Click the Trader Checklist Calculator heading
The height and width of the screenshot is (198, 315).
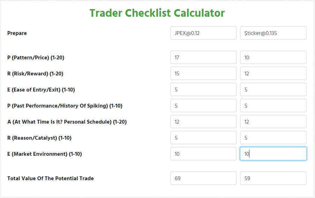pyautogui.click(x=157, y=13)
